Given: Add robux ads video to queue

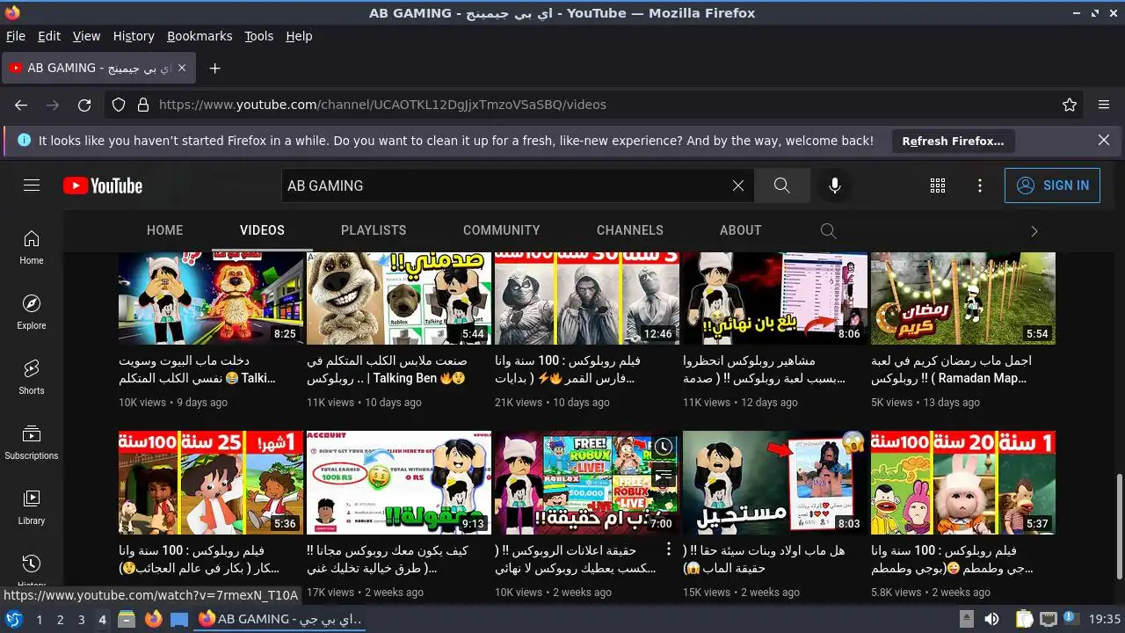Looking at the screenshot, I should 664,475.
